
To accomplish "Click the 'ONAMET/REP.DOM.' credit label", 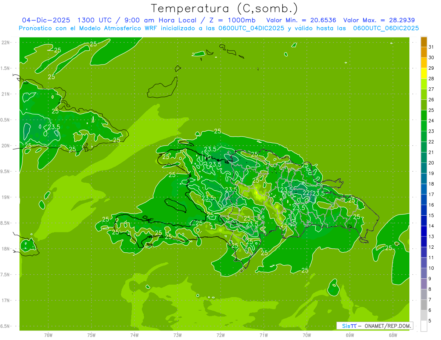I will 388,326.
